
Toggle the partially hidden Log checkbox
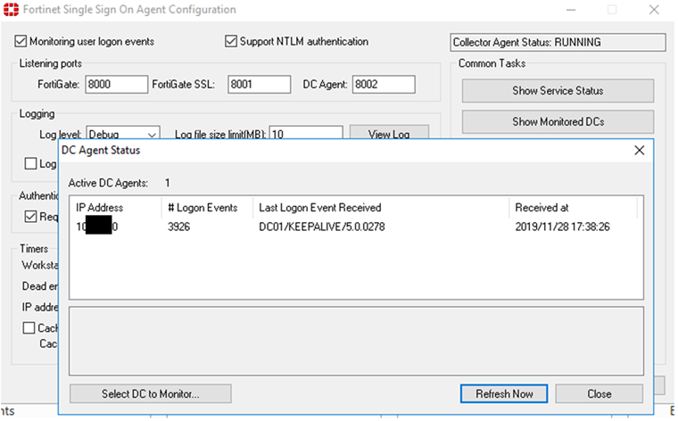pyautogui.click(x=31, y=163)
